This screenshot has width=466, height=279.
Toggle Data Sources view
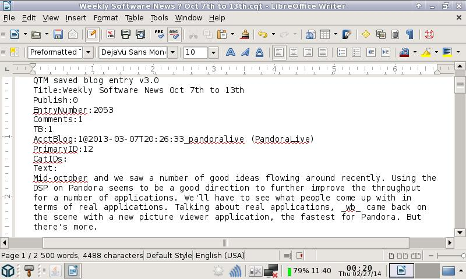point(396,34)
